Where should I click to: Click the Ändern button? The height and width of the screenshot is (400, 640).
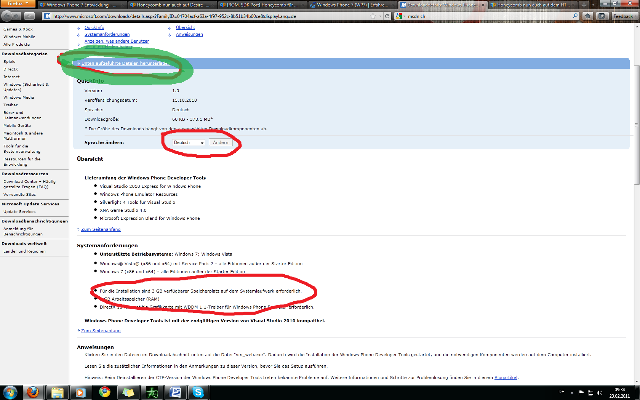coord(221,142)
